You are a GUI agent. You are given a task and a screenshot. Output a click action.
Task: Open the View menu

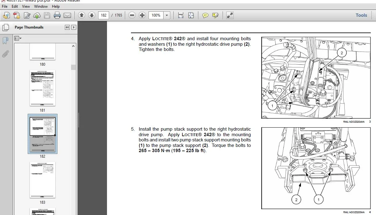click(26, 6)
